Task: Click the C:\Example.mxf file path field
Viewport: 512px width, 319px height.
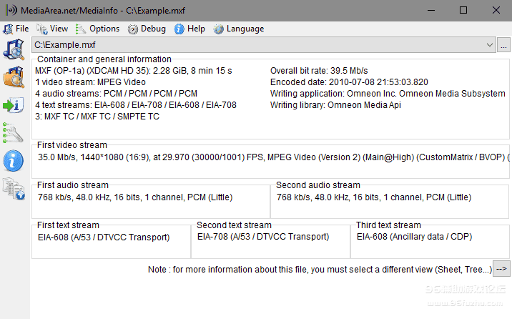Action: coord(257,45)
